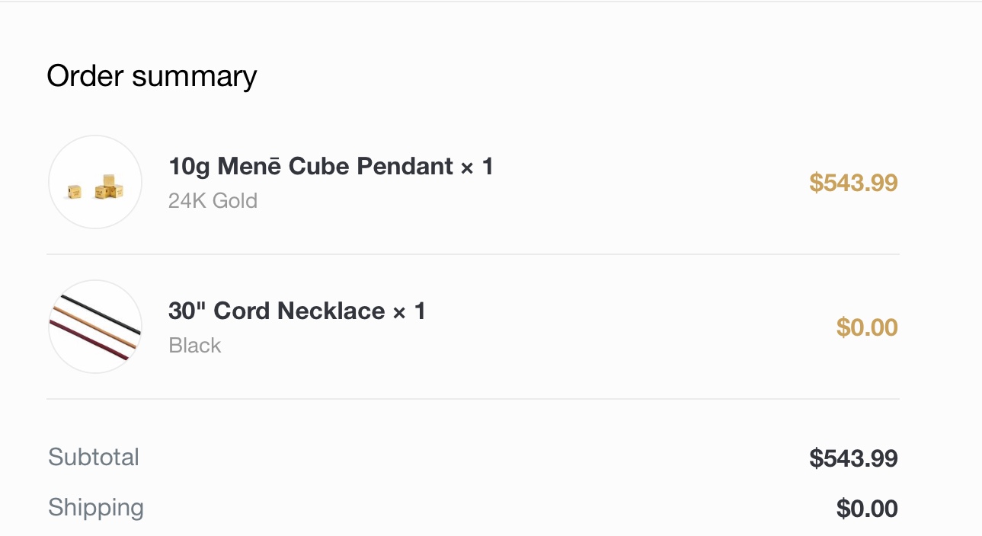982x536 pixels.
Task: Click the Subtotal label
Action: [x=94, y=457]
